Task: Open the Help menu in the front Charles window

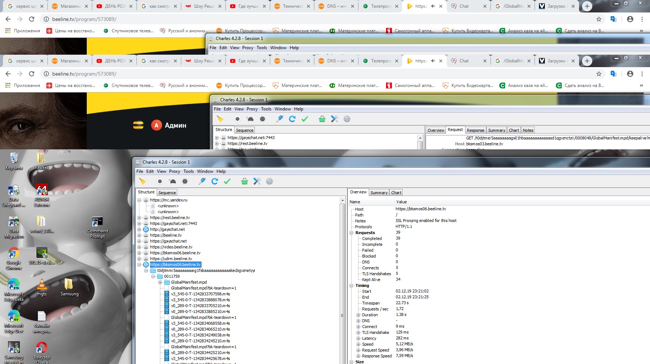Action: [x=221, y=171]
